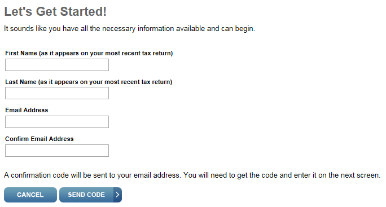Click into the Email Address field
The height and width of the screenshot is (207, 386).
pyautogui.click(x=57, y=122)
